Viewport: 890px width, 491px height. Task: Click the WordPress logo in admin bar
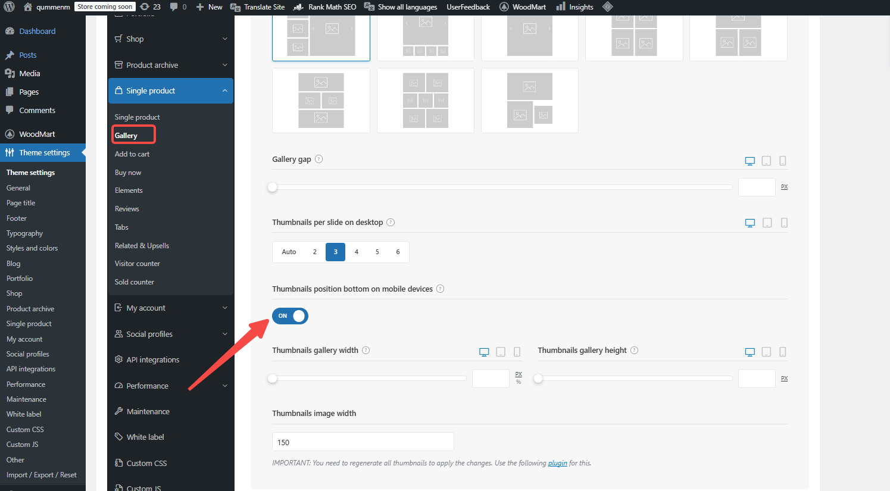point(9,7)
